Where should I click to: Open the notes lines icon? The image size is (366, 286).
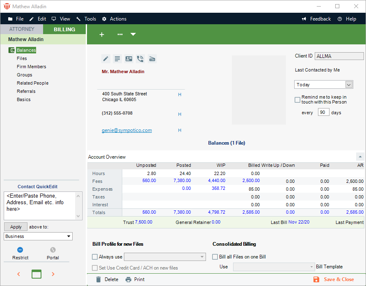tap(117, 59)
